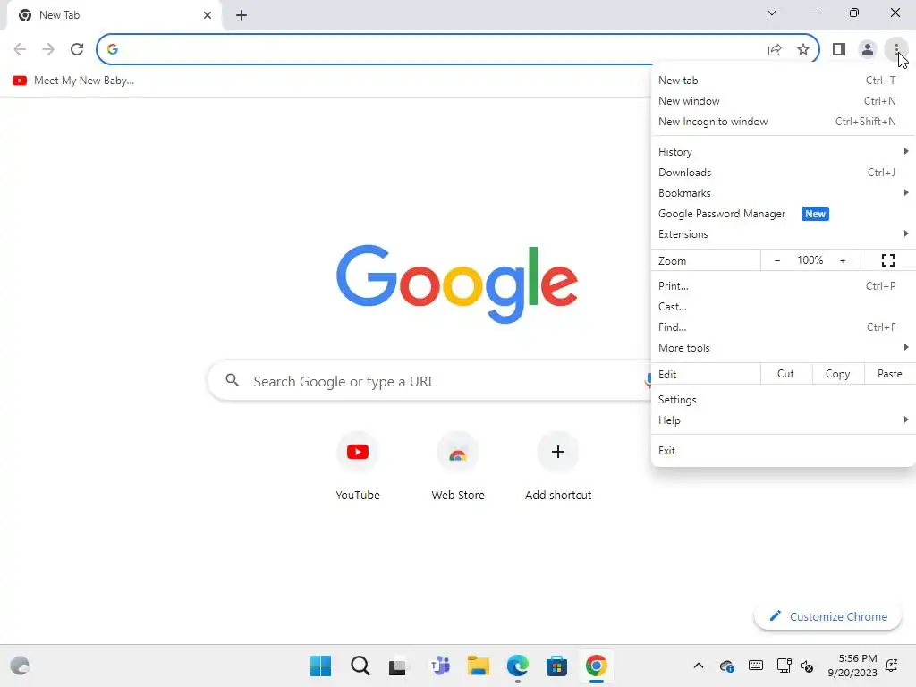
Task: Choose Find... from the menu
Action: (783, 327)
